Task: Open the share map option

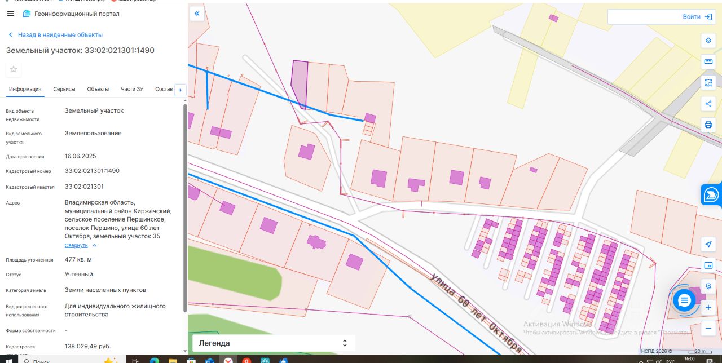Action: (x=708, y=104)
